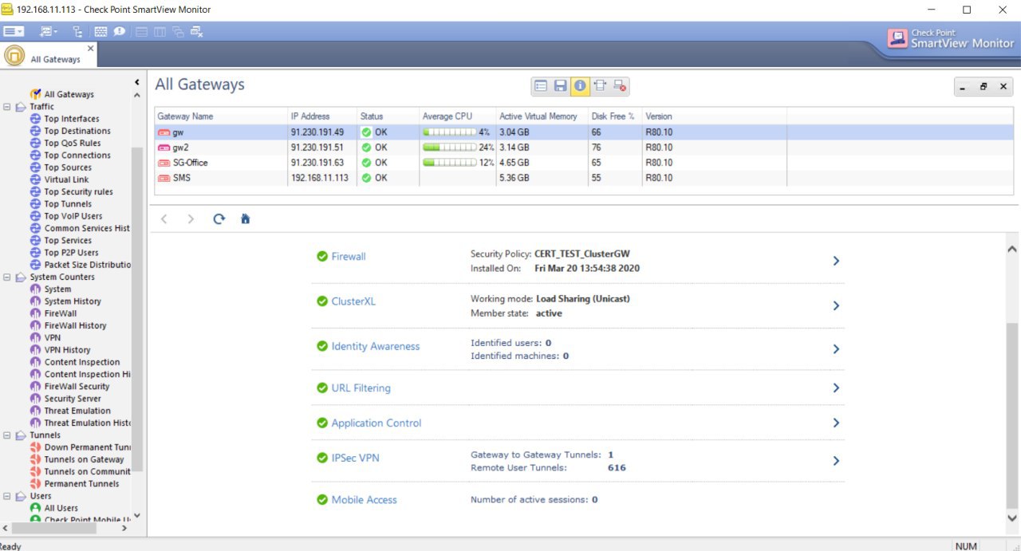Open the Firewall details link
Screen dimensions: 1021x551
(x=349, y=257)
